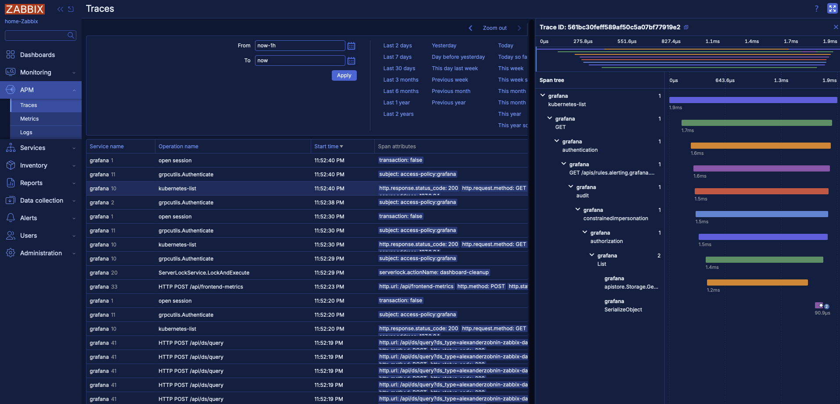Click the purple kubernetes-list span bar

753,100
